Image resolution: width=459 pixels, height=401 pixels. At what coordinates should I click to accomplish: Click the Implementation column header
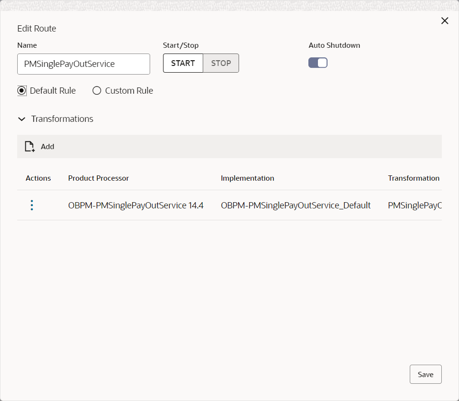(x=247, y=178)
